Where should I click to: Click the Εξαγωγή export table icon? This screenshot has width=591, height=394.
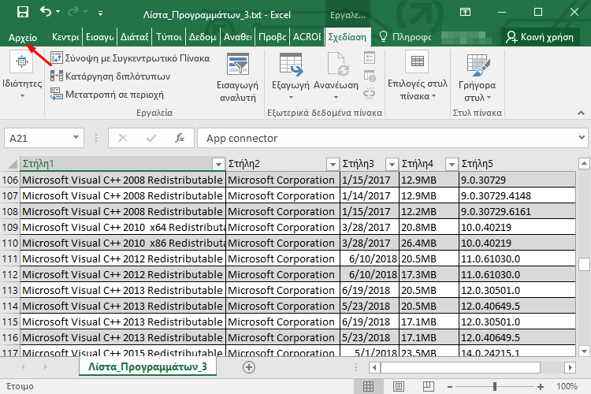291,65
